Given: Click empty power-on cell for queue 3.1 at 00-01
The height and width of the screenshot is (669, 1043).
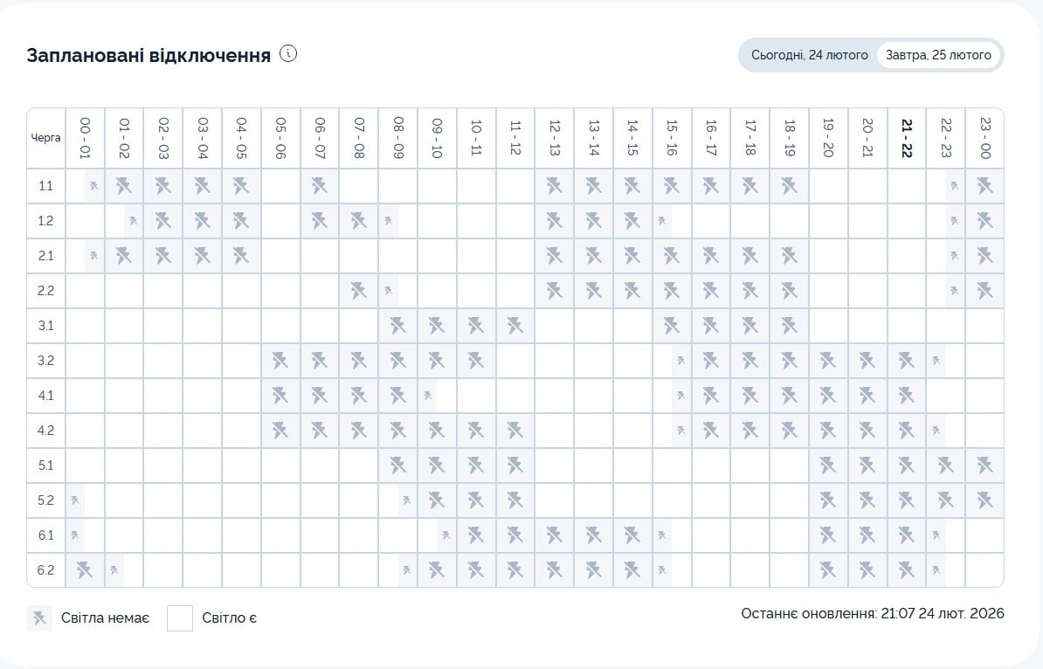Looking at the screenshot, I should (85, 326).
